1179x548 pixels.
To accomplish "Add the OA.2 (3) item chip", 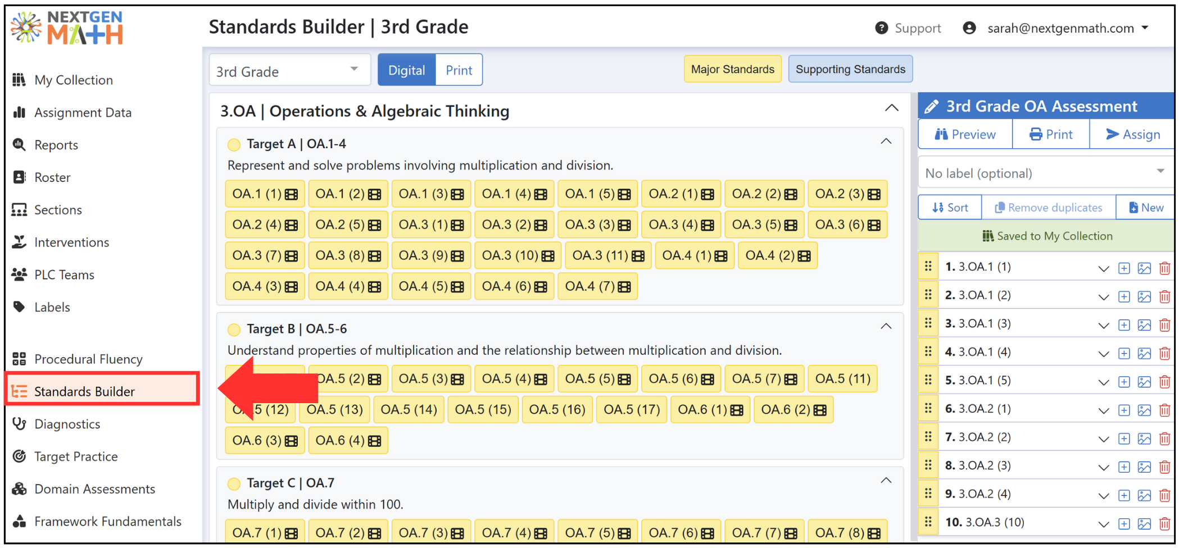I will coord(847,194).
